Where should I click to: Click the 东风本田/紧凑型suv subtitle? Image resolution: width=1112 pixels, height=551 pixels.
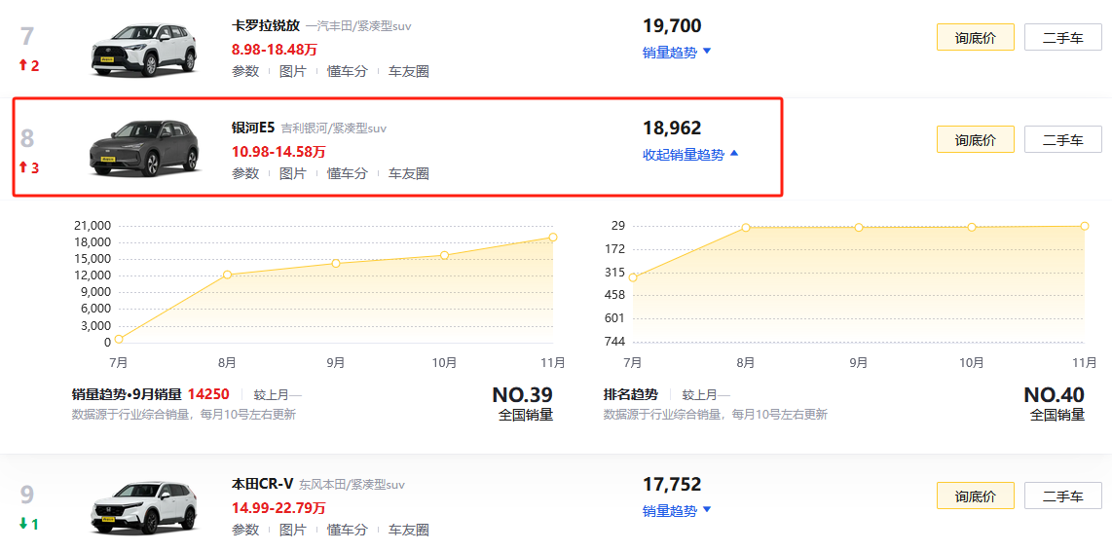[352, 485]
